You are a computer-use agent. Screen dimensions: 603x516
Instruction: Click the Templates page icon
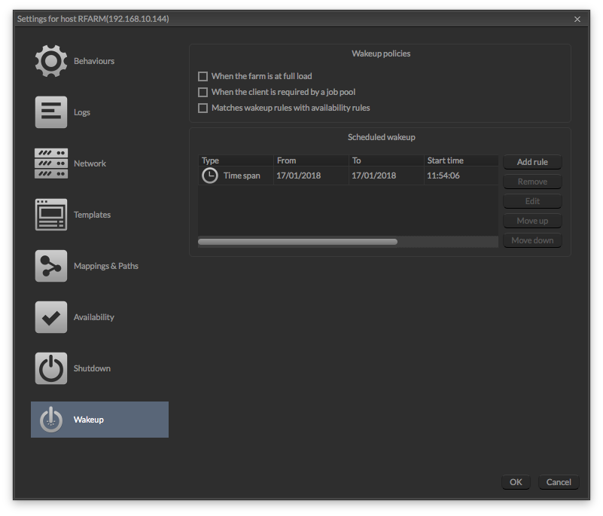coord(50,214)
